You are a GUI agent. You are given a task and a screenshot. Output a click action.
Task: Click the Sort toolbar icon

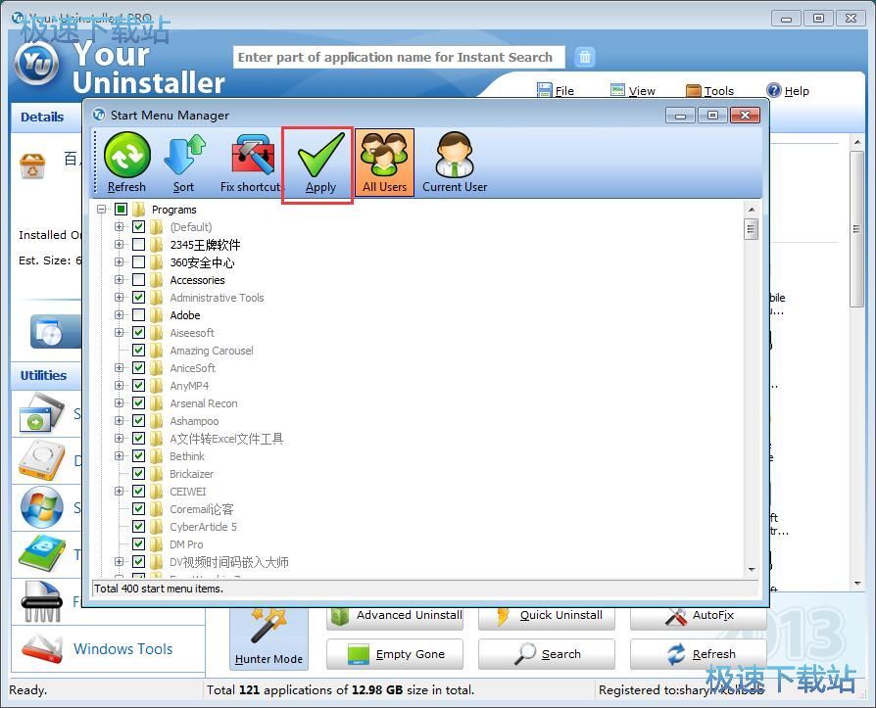[184, 155]
